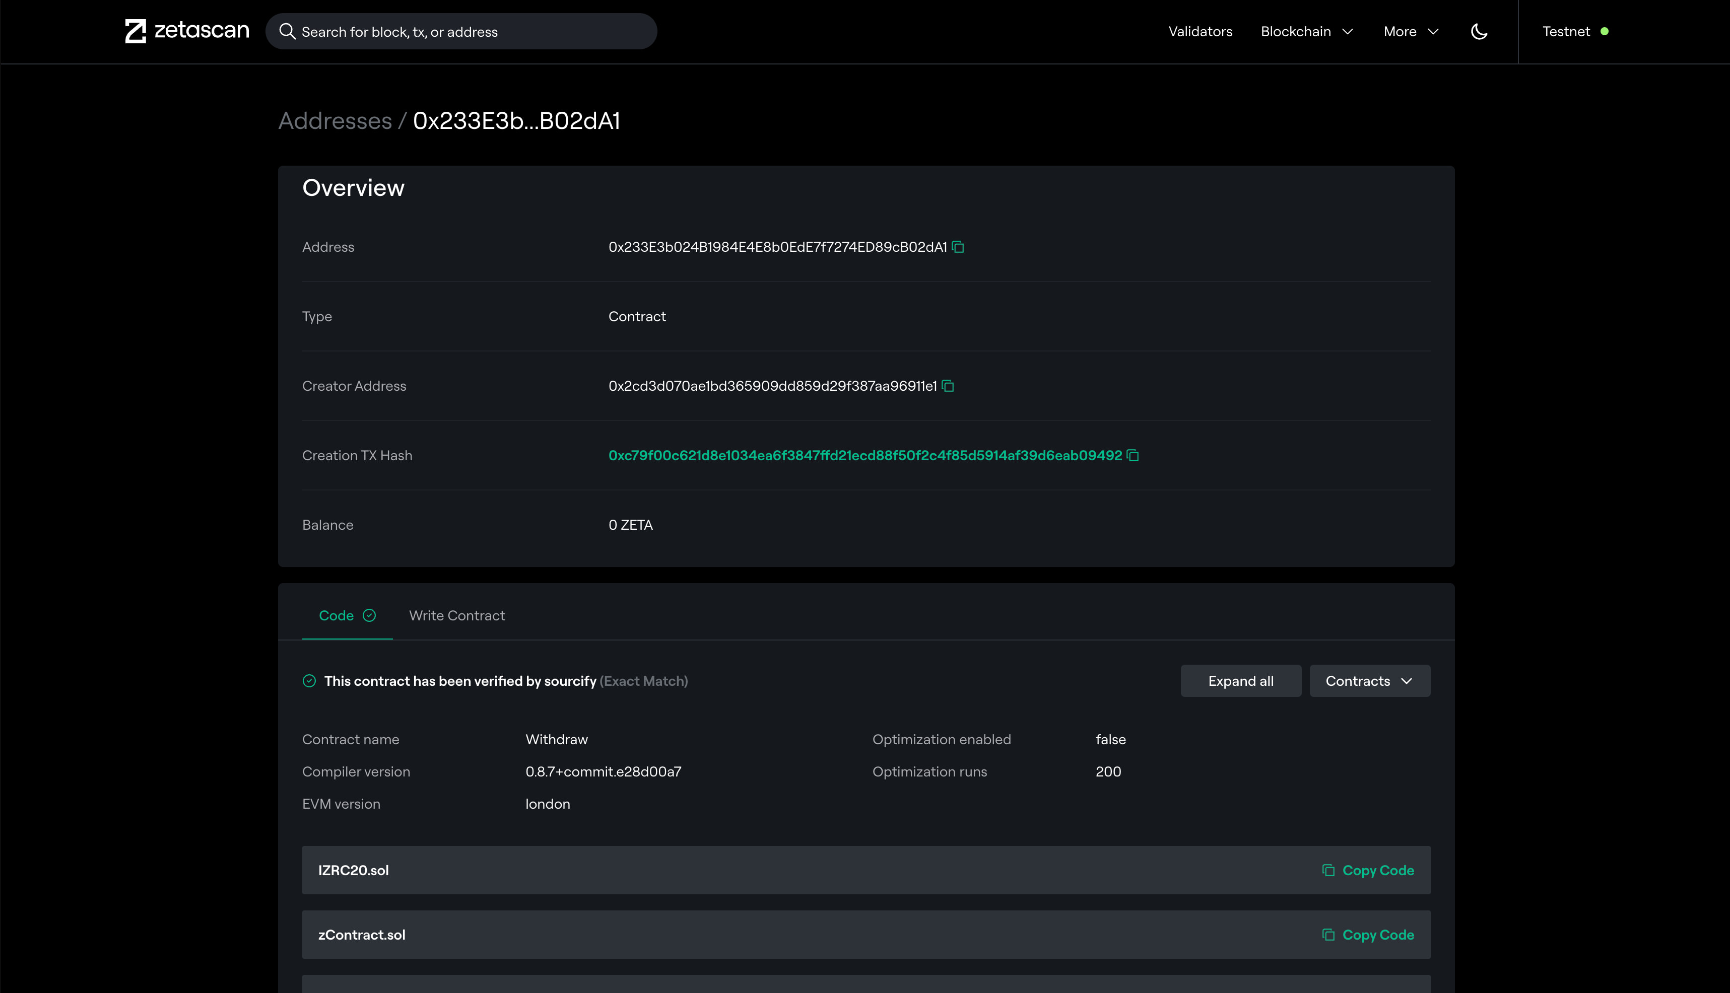The height and width of the screenshot is (993, 1730).
Task: Click copy icon for IZRC20.sol
Action: click(1327, 870)
